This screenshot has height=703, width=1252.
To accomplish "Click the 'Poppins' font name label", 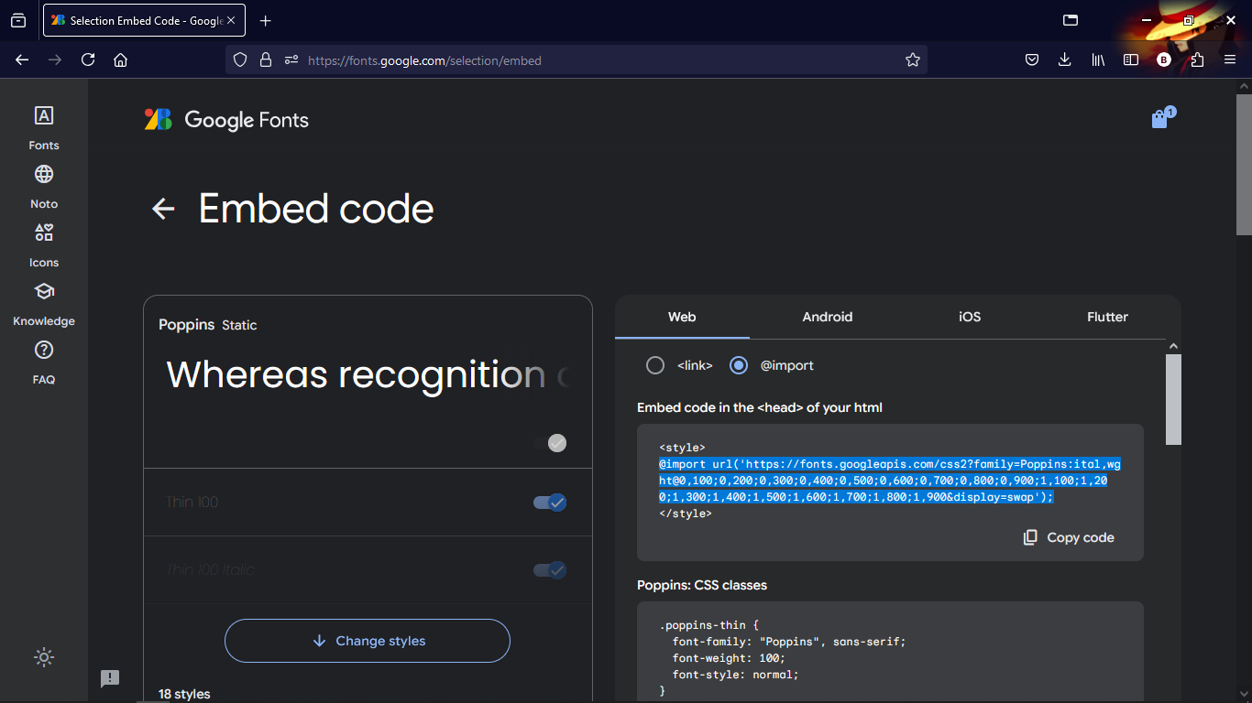I will tap(187, 325).
